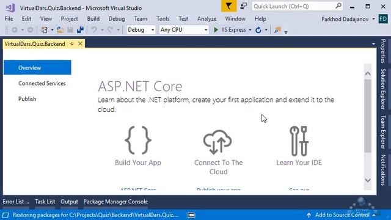Image resolution: width=391 pixels, height=220 pixels.
Task: Open the Edit menu
Action: pyautogui.click(x=26, y=19)
